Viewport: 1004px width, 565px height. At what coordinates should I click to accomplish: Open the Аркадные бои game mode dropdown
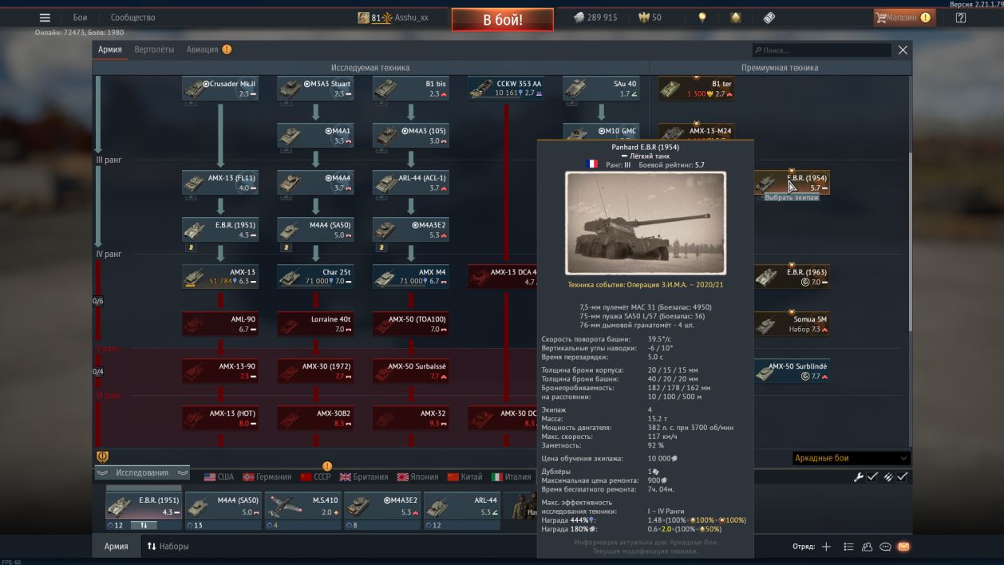tap(851, 458)
